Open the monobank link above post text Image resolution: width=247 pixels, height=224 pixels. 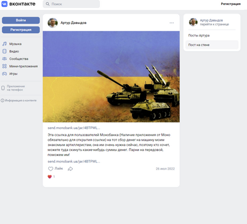click(x=74, y=128)
